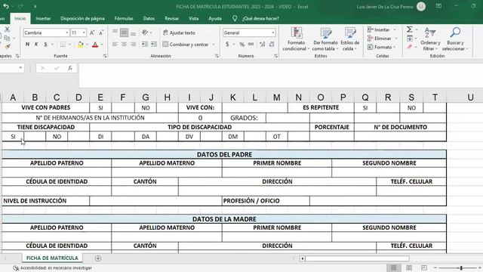The image size is (483, 272).
Task: Increase decimal places icon
Action: tap(263, 45)
